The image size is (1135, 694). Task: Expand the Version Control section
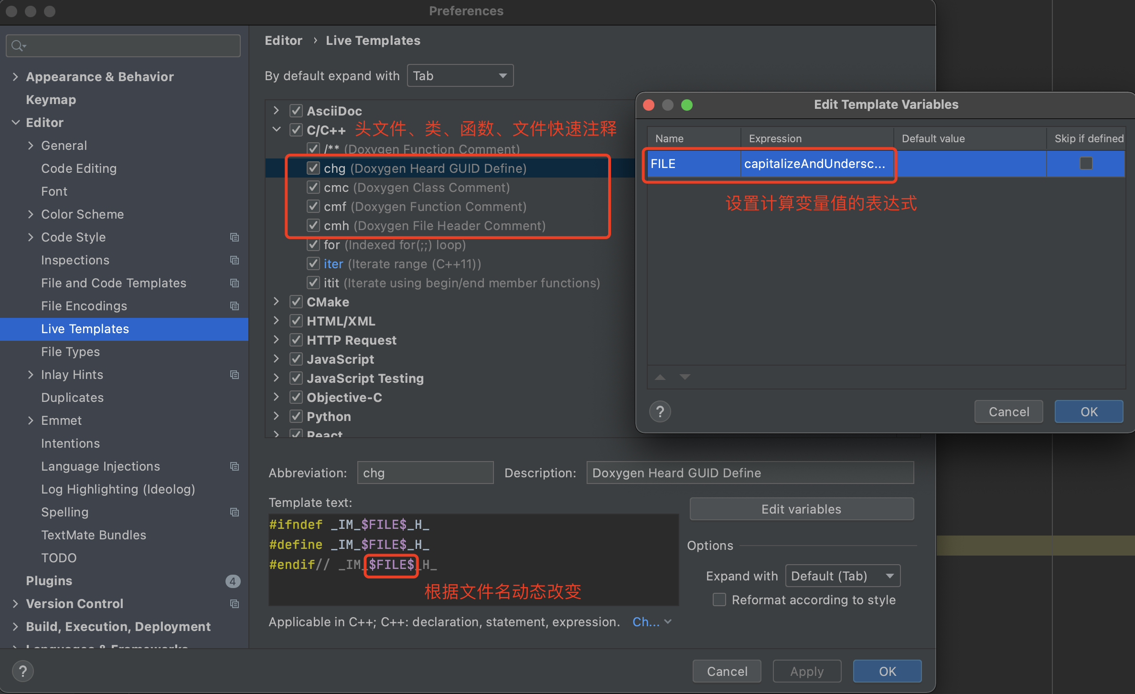(15, 604)
